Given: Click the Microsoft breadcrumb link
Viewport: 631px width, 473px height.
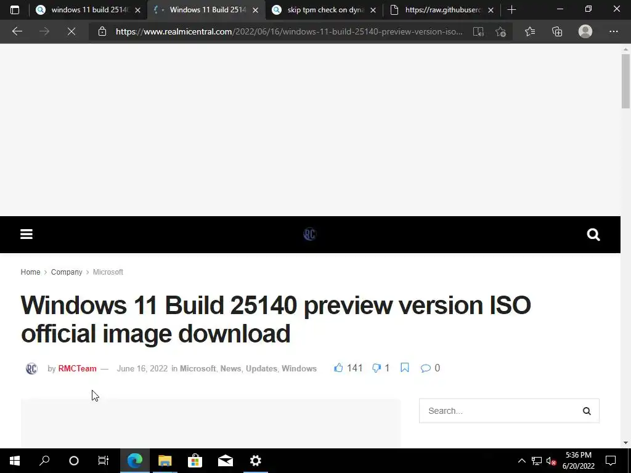Looking at the screenshot, I should [x=108, y=272].
